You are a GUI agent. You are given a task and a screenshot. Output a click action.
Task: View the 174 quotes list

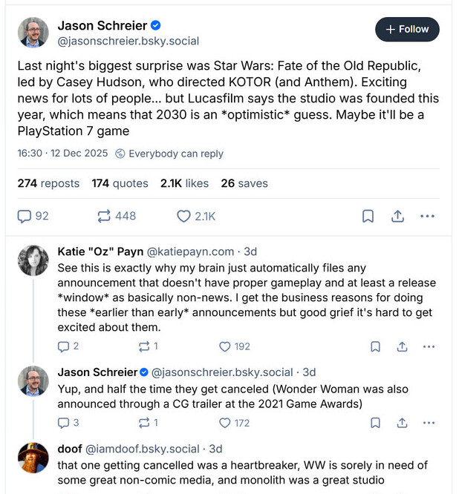(120, 183)
